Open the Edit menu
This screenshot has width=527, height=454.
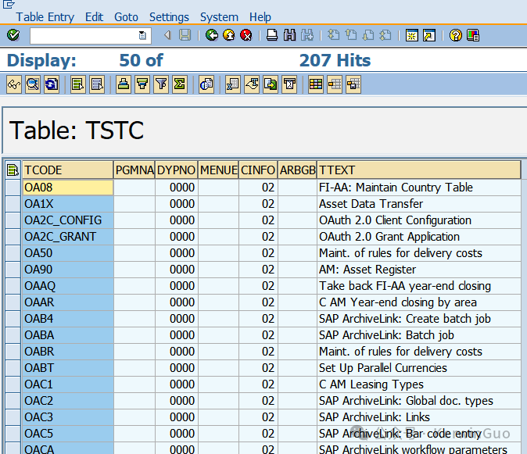(x=94, y=16)
